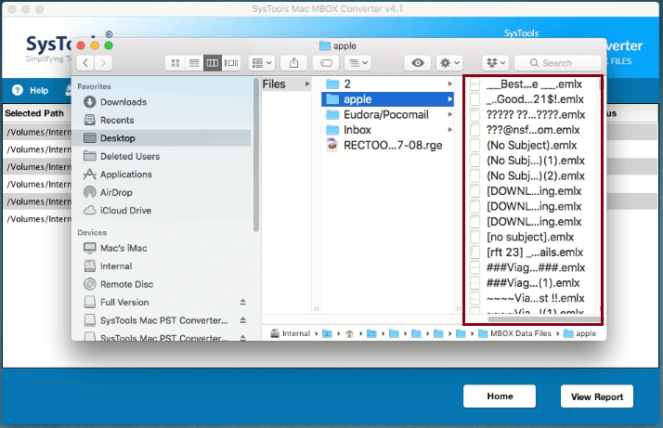Select Remote Disc under Devices
Image resolution: width=663 pixels, height=428 pixels.
[119, 284]
